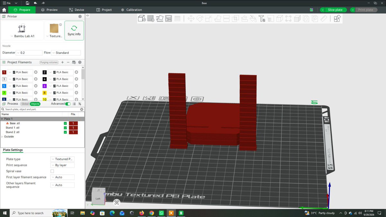Open the nozzle Diameter dropdown
386x217 pixels.
(x=29, y=53)
